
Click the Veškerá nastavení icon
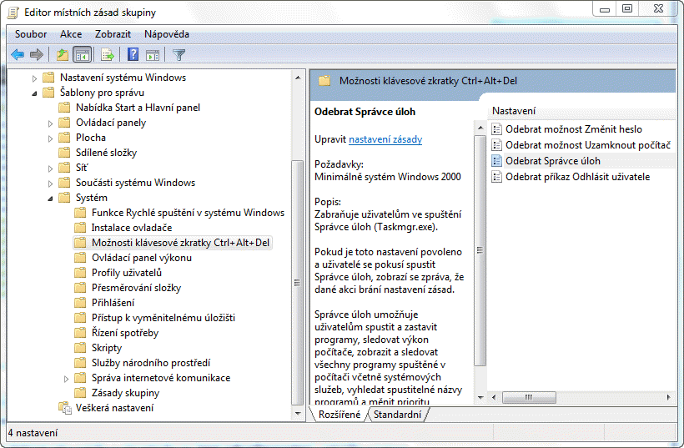click(64, 408)
